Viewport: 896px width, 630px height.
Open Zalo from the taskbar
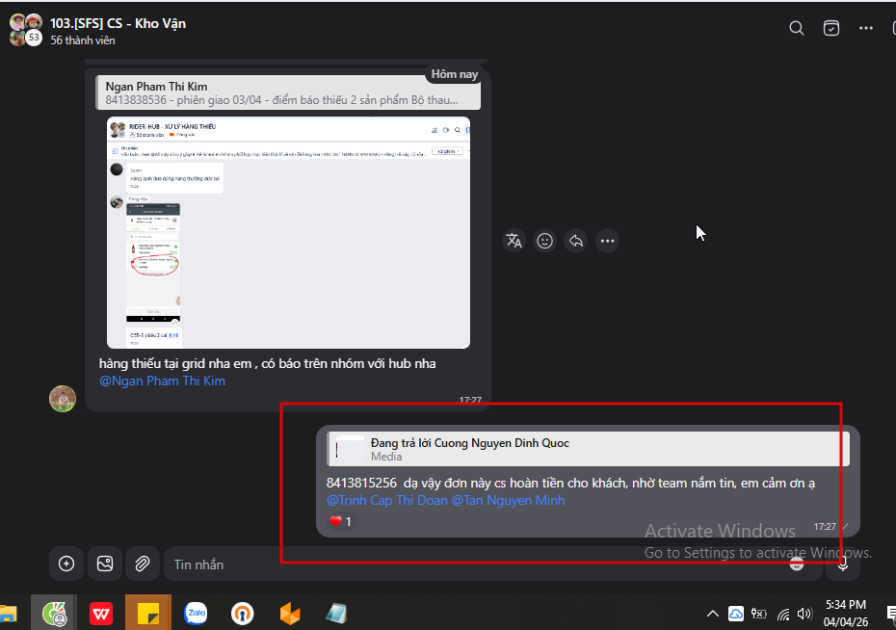pyautogui.click(x=196, y=614)
